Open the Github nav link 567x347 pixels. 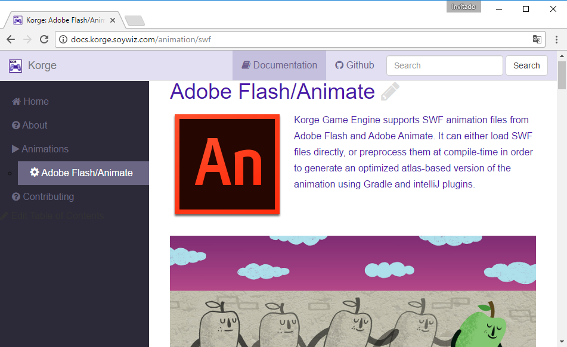click(355, 65)
